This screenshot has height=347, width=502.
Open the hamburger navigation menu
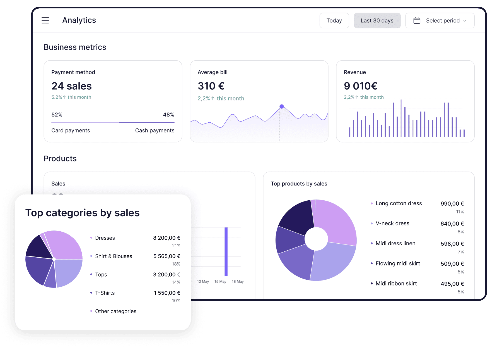coord(45,20)
